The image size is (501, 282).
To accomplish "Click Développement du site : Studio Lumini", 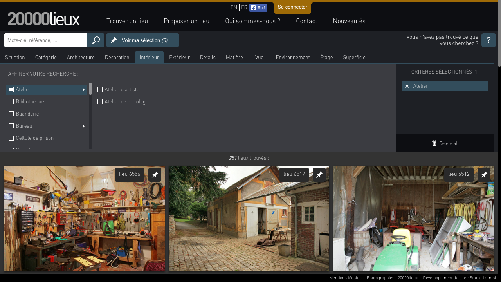I will click(460, 278).
